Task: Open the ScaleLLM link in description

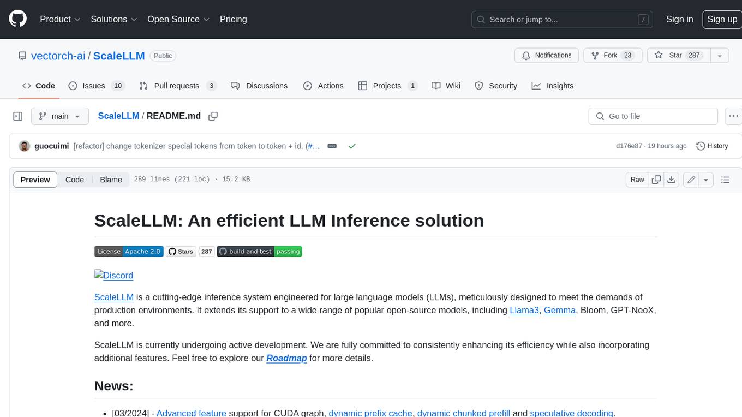Action: [x=114, y=297]
